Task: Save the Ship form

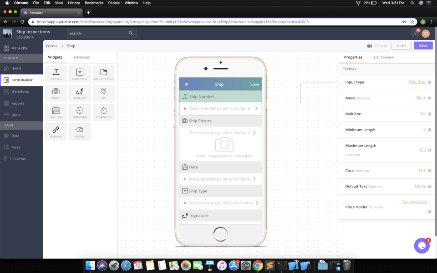Action: pos(422,45)
